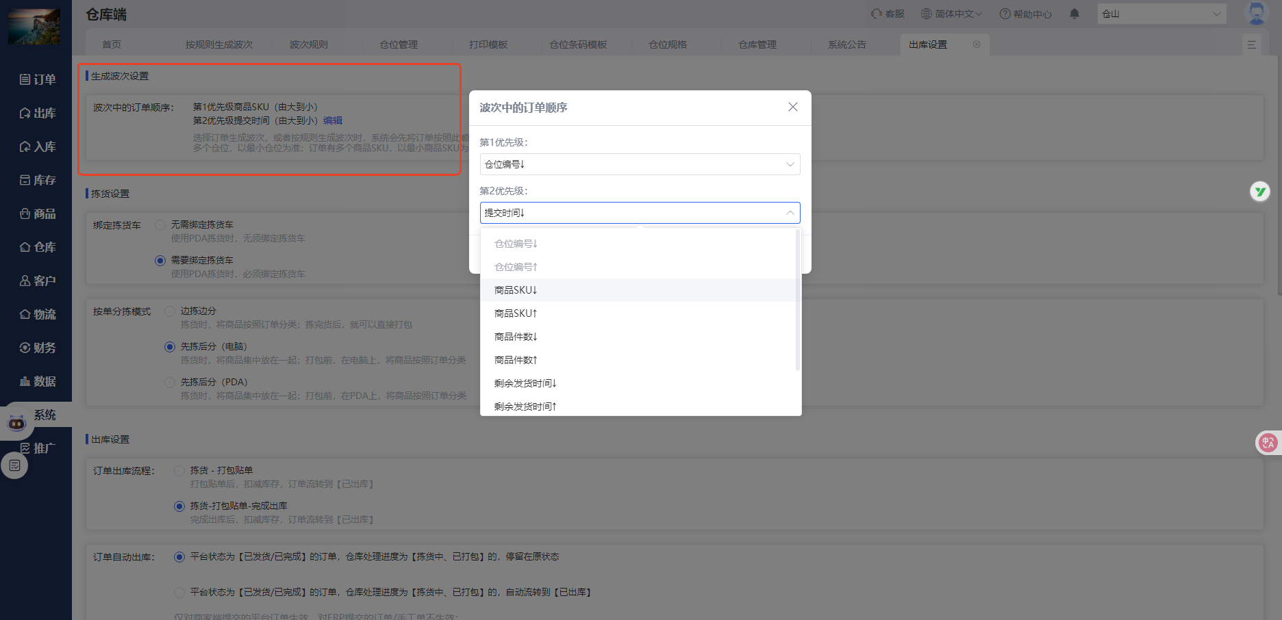Open the 财务 sidebar section
This screenshot has width=1282, height=620.
click(x=37, y=348)
